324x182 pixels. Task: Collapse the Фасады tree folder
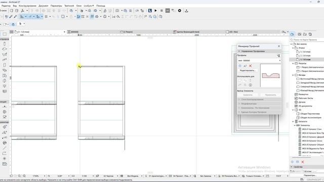tap(293, 75)
